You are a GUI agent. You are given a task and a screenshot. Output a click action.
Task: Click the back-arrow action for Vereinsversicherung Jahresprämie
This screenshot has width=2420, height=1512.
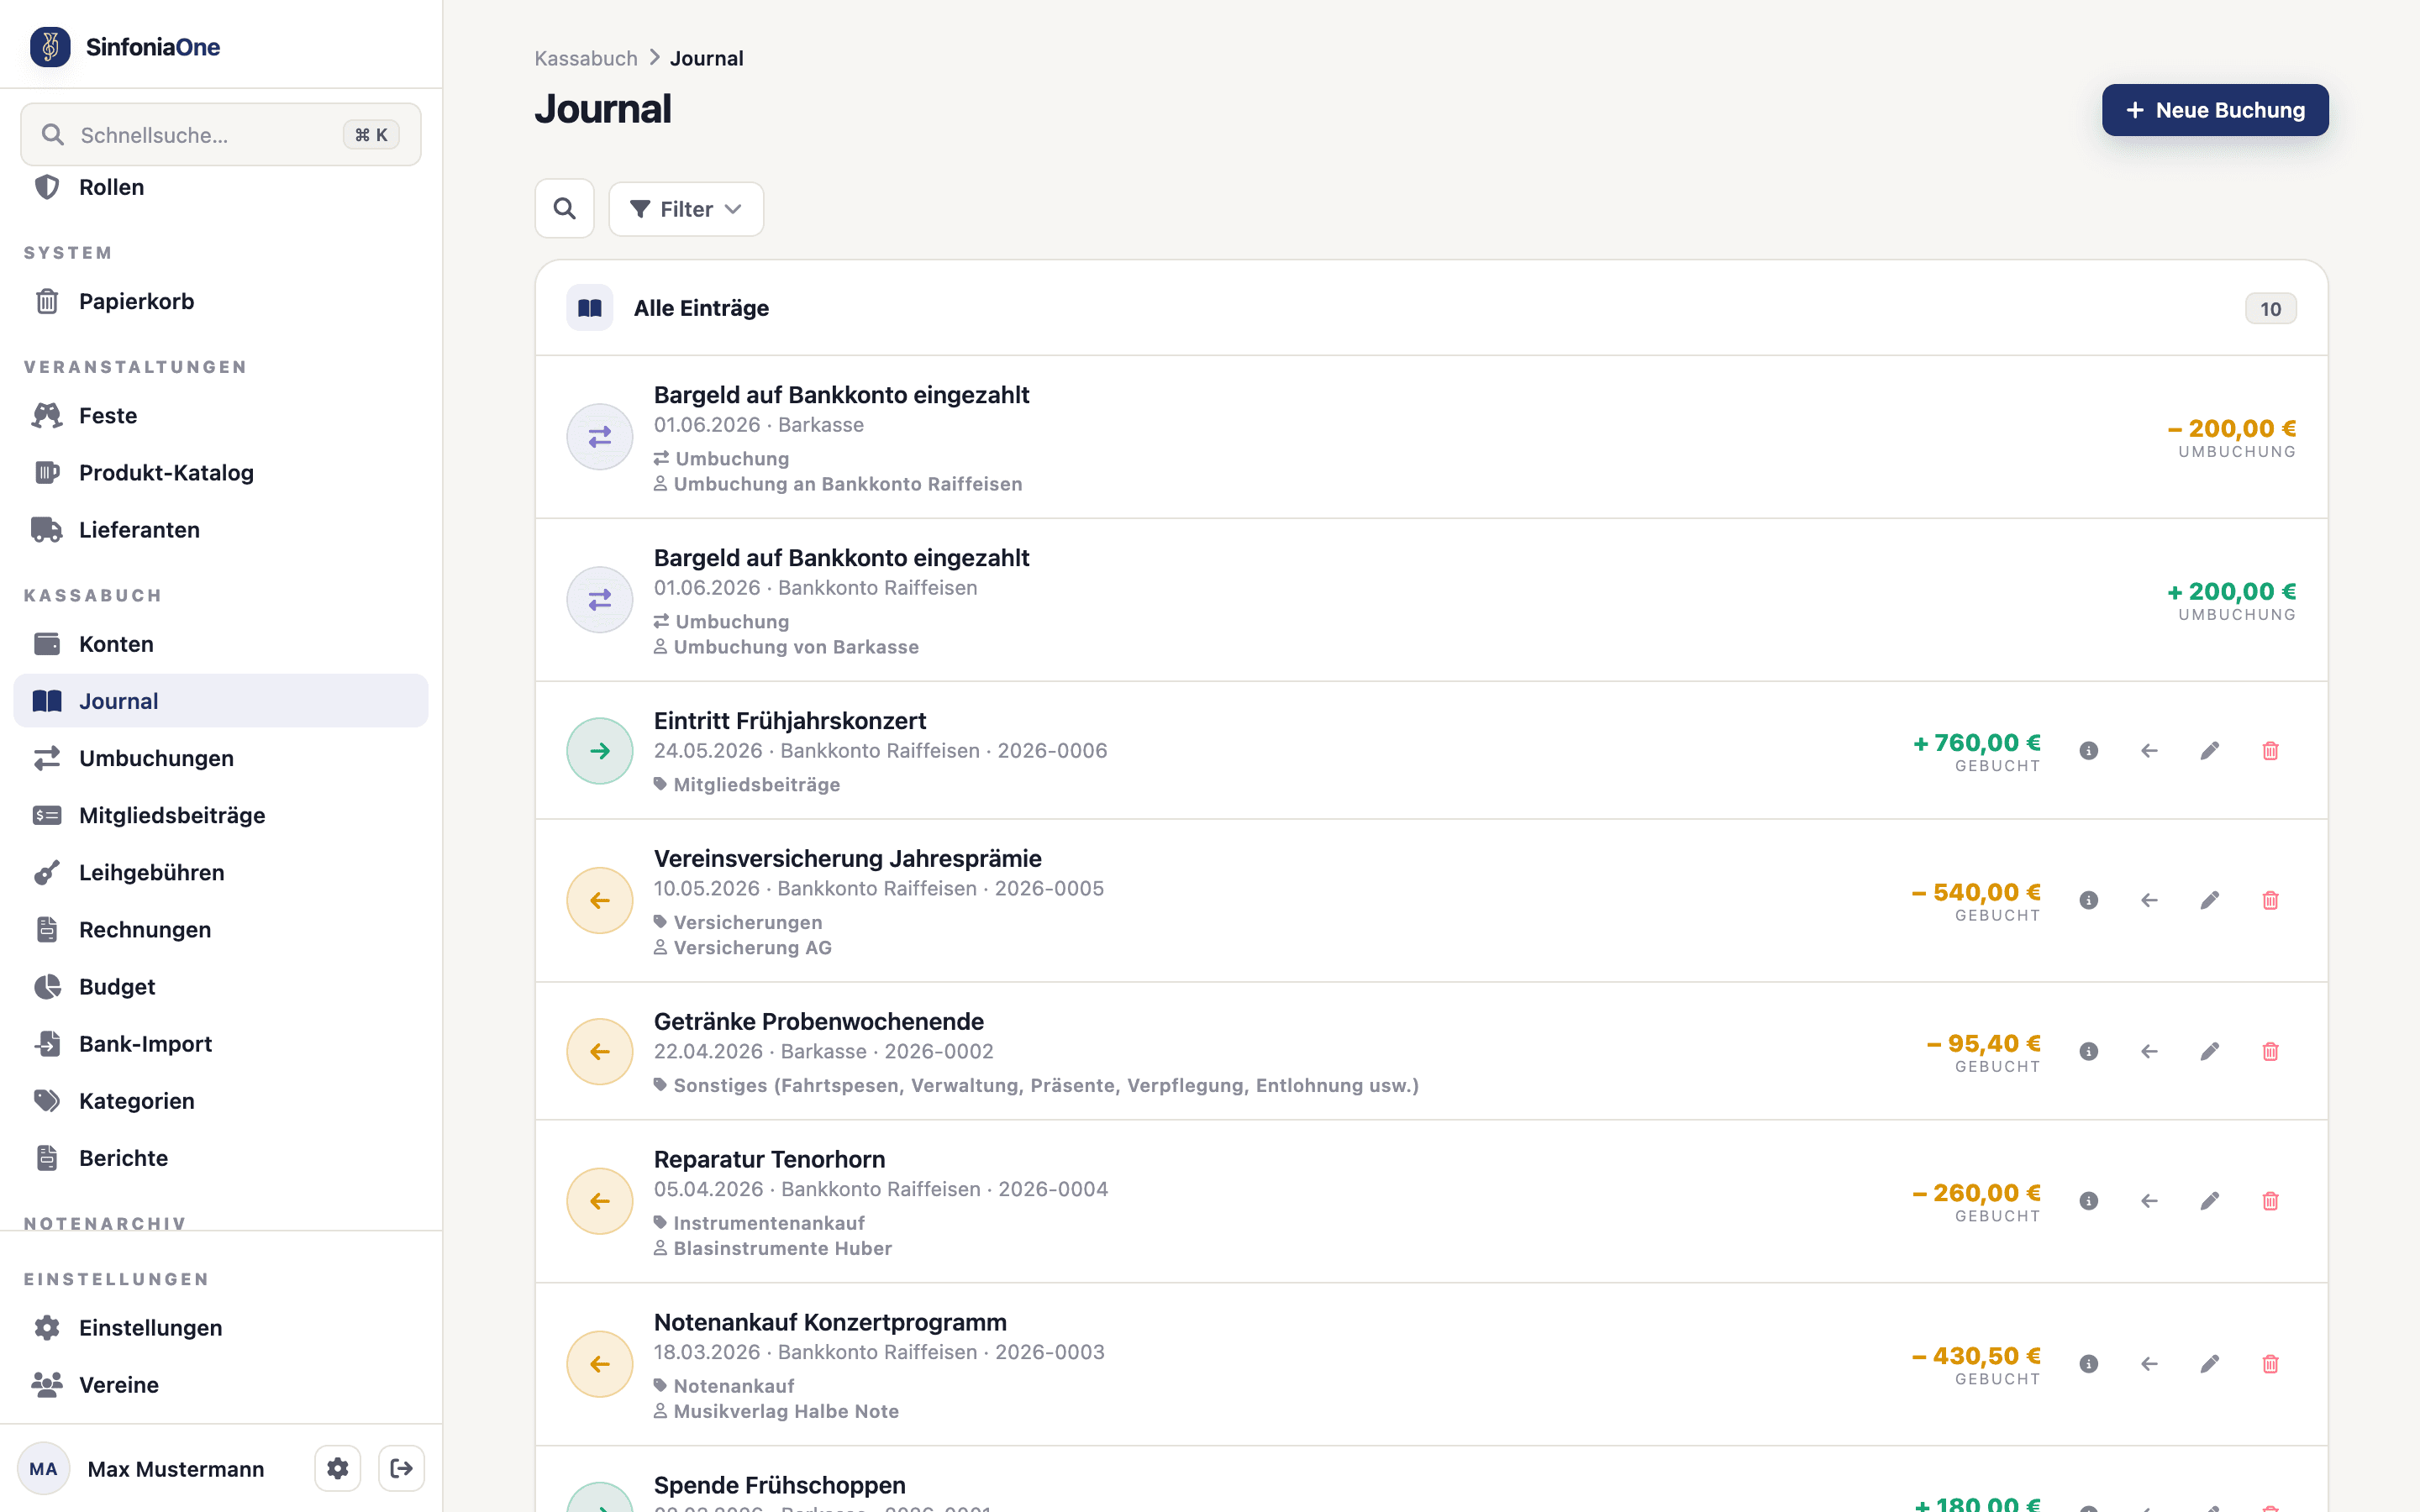[x=2149, y=900]
